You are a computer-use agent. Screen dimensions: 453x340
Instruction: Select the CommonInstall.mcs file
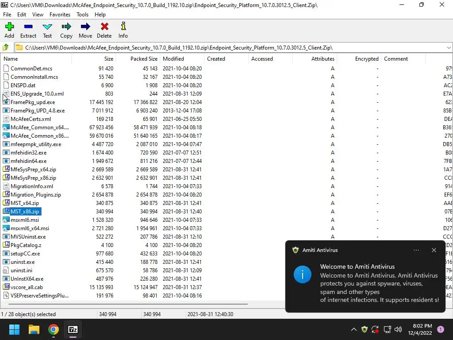tap(35, 77)
